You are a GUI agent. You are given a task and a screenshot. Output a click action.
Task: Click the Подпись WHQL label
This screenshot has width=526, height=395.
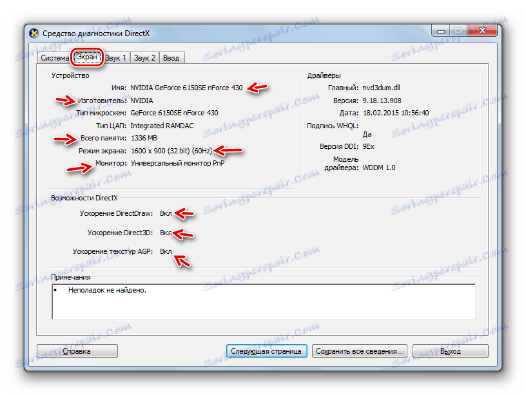click(333, 126)
